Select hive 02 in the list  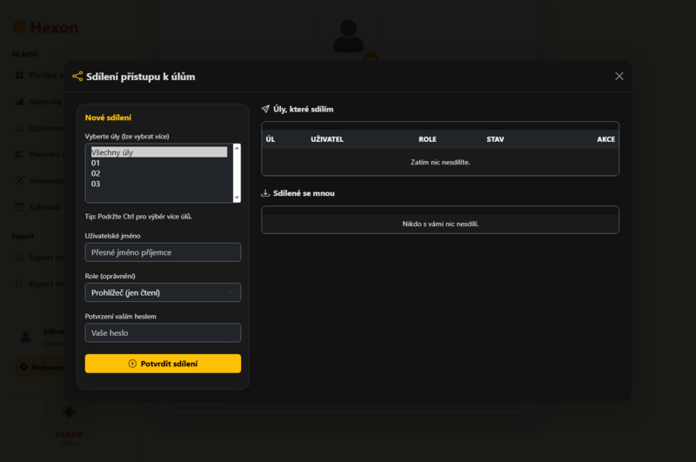159,173
